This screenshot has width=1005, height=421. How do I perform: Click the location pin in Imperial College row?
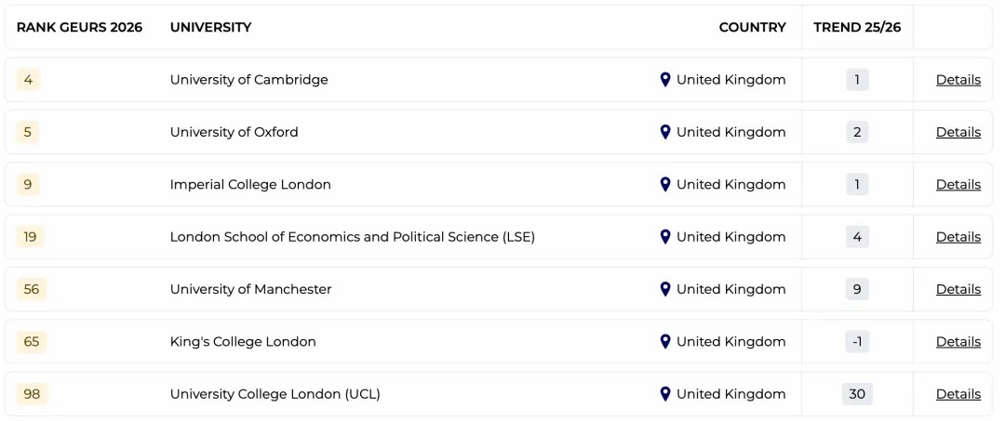pos(665,184)
